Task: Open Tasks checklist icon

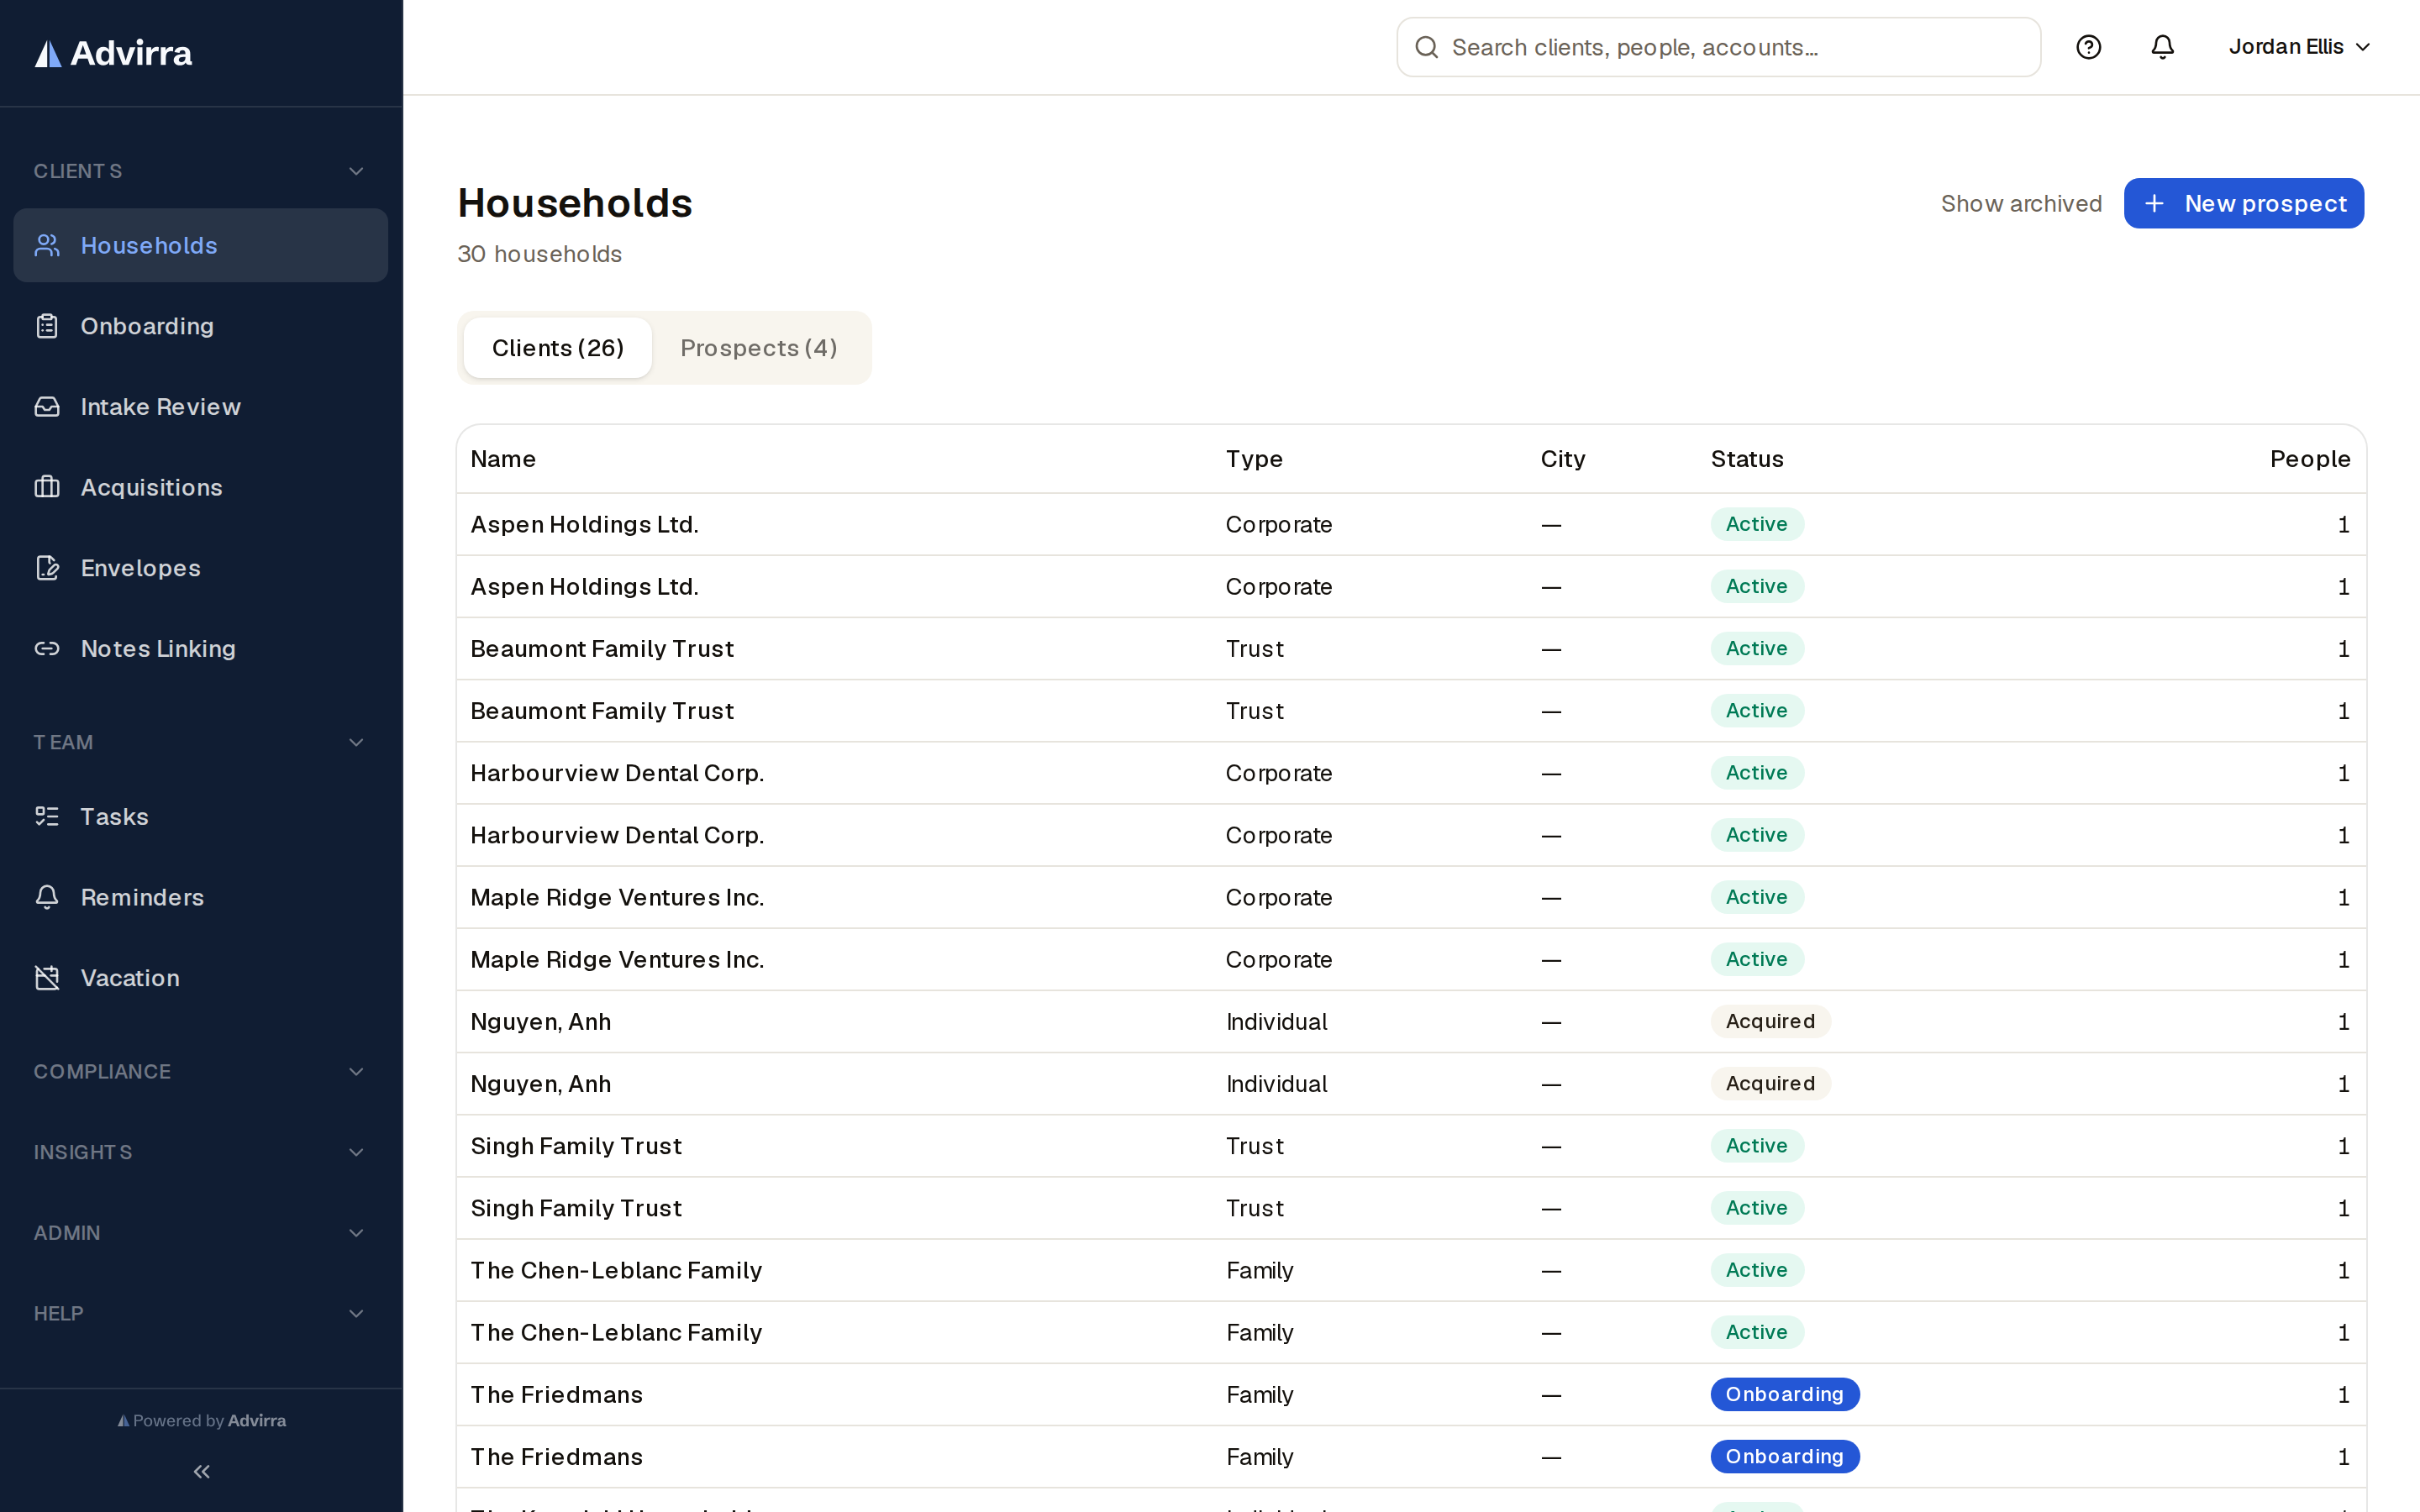Action: 47,816
